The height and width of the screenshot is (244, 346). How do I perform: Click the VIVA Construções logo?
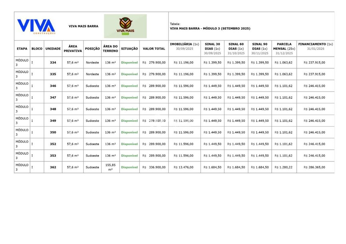coord(36,27)
